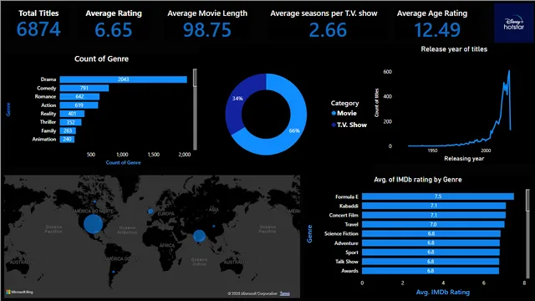Click the Total Titles 6874 card

click(x=38, y=24)
